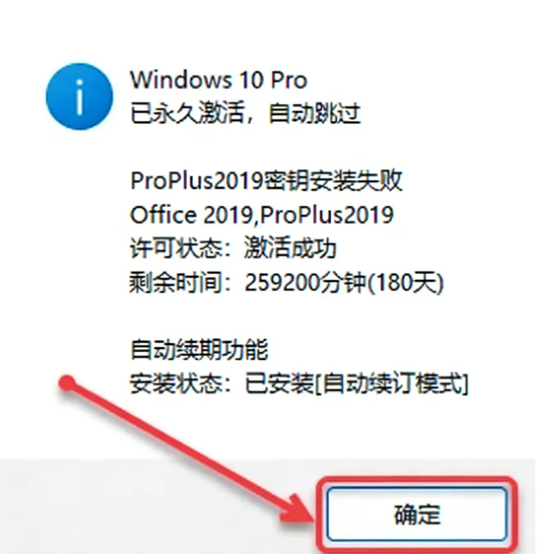
Task: Click the 已安装 installed status value
Action: pos(279,383)
